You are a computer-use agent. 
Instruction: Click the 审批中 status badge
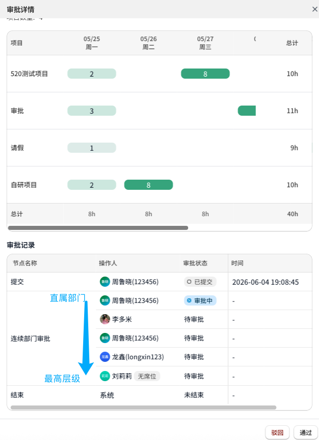tap(200, 300)
